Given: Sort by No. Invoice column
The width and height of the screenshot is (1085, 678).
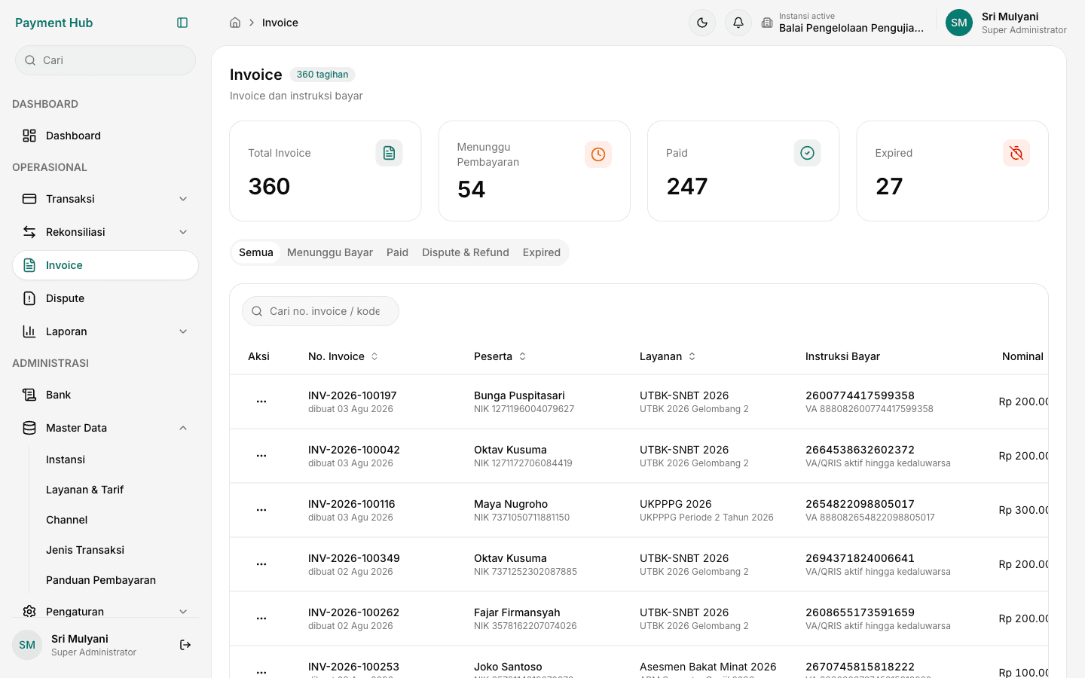Looking at the screenshot, I should [x=344, y=356].
